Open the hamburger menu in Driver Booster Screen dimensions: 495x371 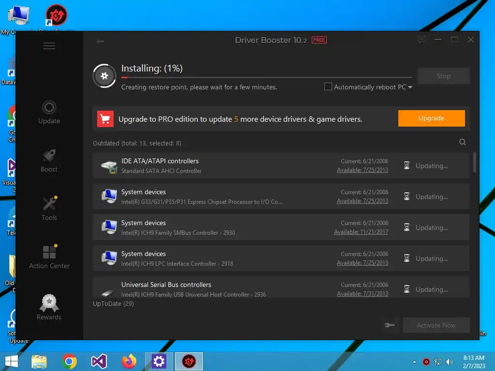click(x=49, y=46)
